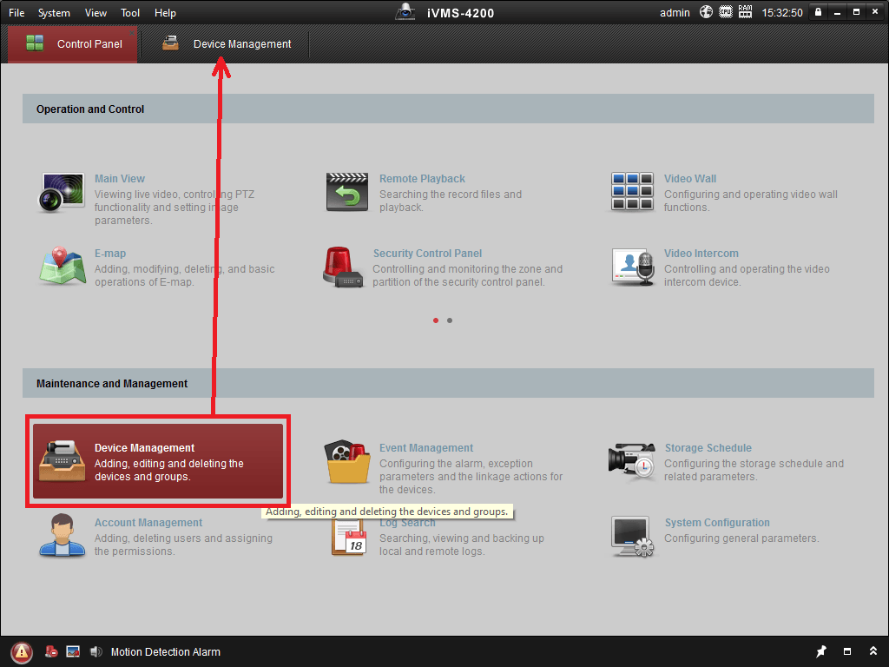Screen dimensions: 889x667
Task: Maximize the alarm panel in the status bar
Action: [x=847, y=651]
